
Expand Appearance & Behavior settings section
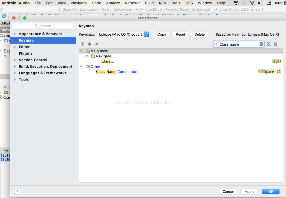coord(15,34)
